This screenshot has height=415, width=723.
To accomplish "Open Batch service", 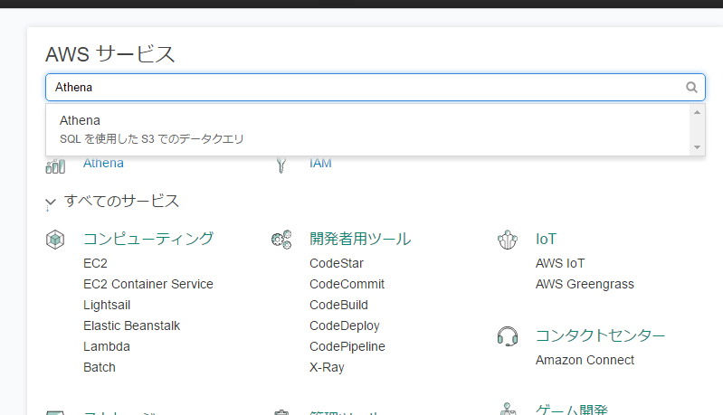I will click(x=100, y=367).
